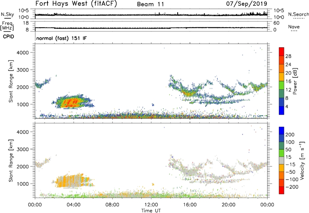Click the orange-gray echo patch in velocity panel
This screenshot has width=309, height=213.
[71, 181]
